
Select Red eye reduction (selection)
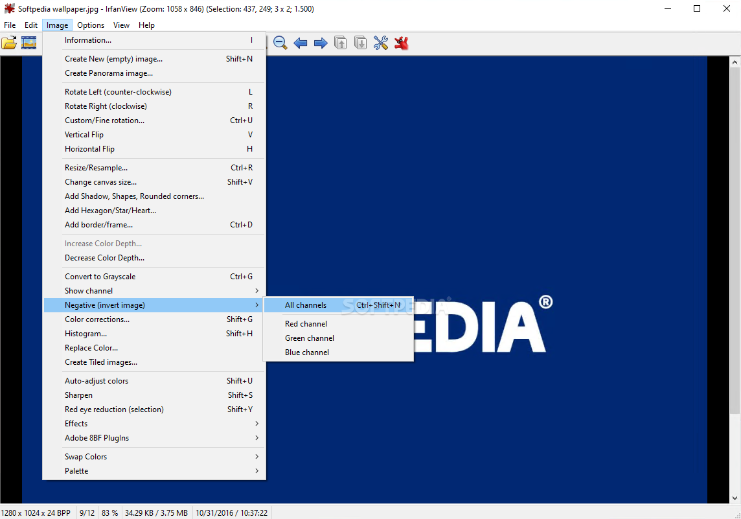154,409
